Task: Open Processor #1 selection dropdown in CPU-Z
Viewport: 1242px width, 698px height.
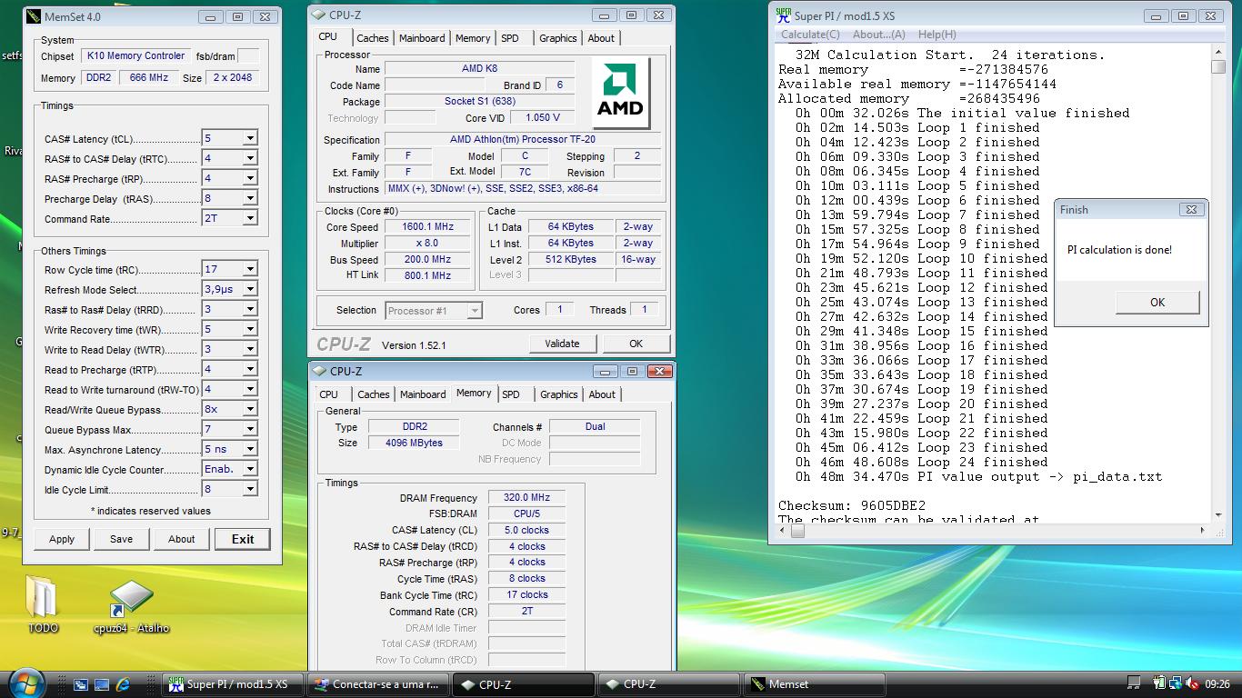Action: point(434,311)
